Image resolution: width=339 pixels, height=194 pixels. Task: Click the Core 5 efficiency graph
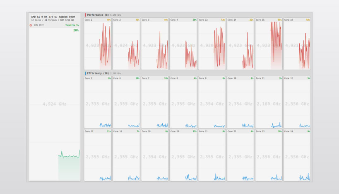click(x=98, y=102)
